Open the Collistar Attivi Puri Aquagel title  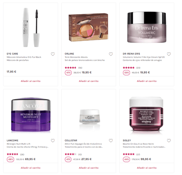(x=83, y=144)
